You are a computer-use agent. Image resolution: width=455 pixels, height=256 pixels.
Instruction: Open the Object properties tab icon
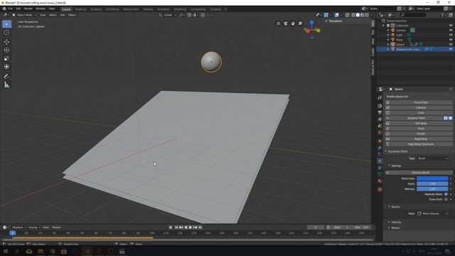(380, 141)
